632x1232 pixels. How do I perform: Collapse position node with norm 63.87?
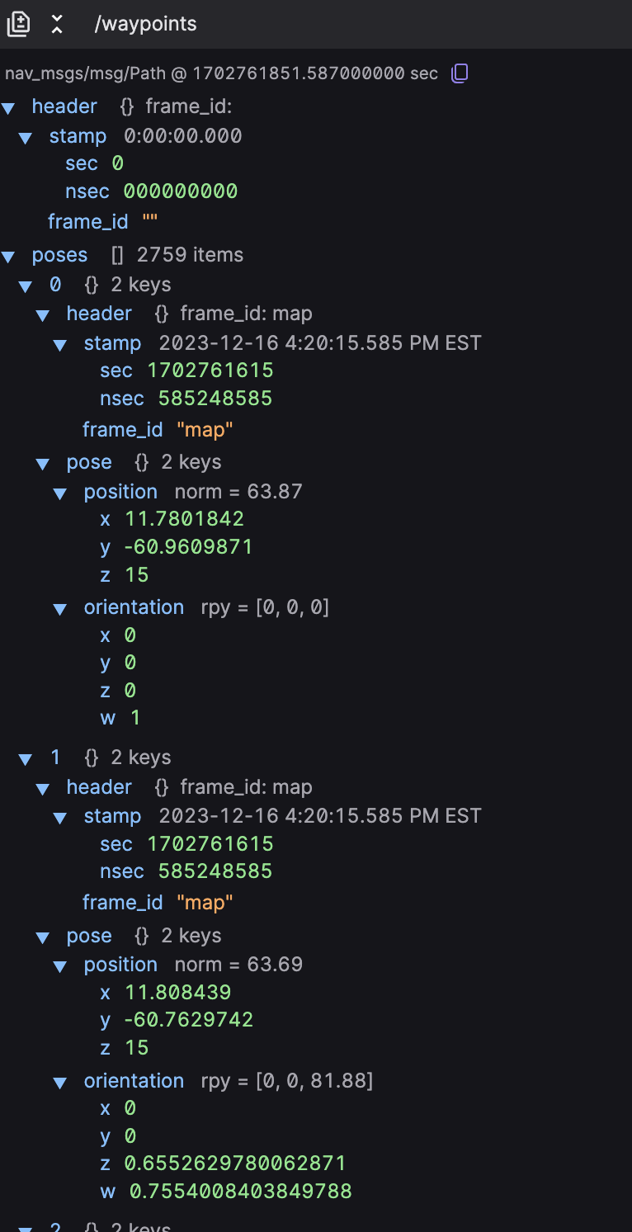pos(59,493)
